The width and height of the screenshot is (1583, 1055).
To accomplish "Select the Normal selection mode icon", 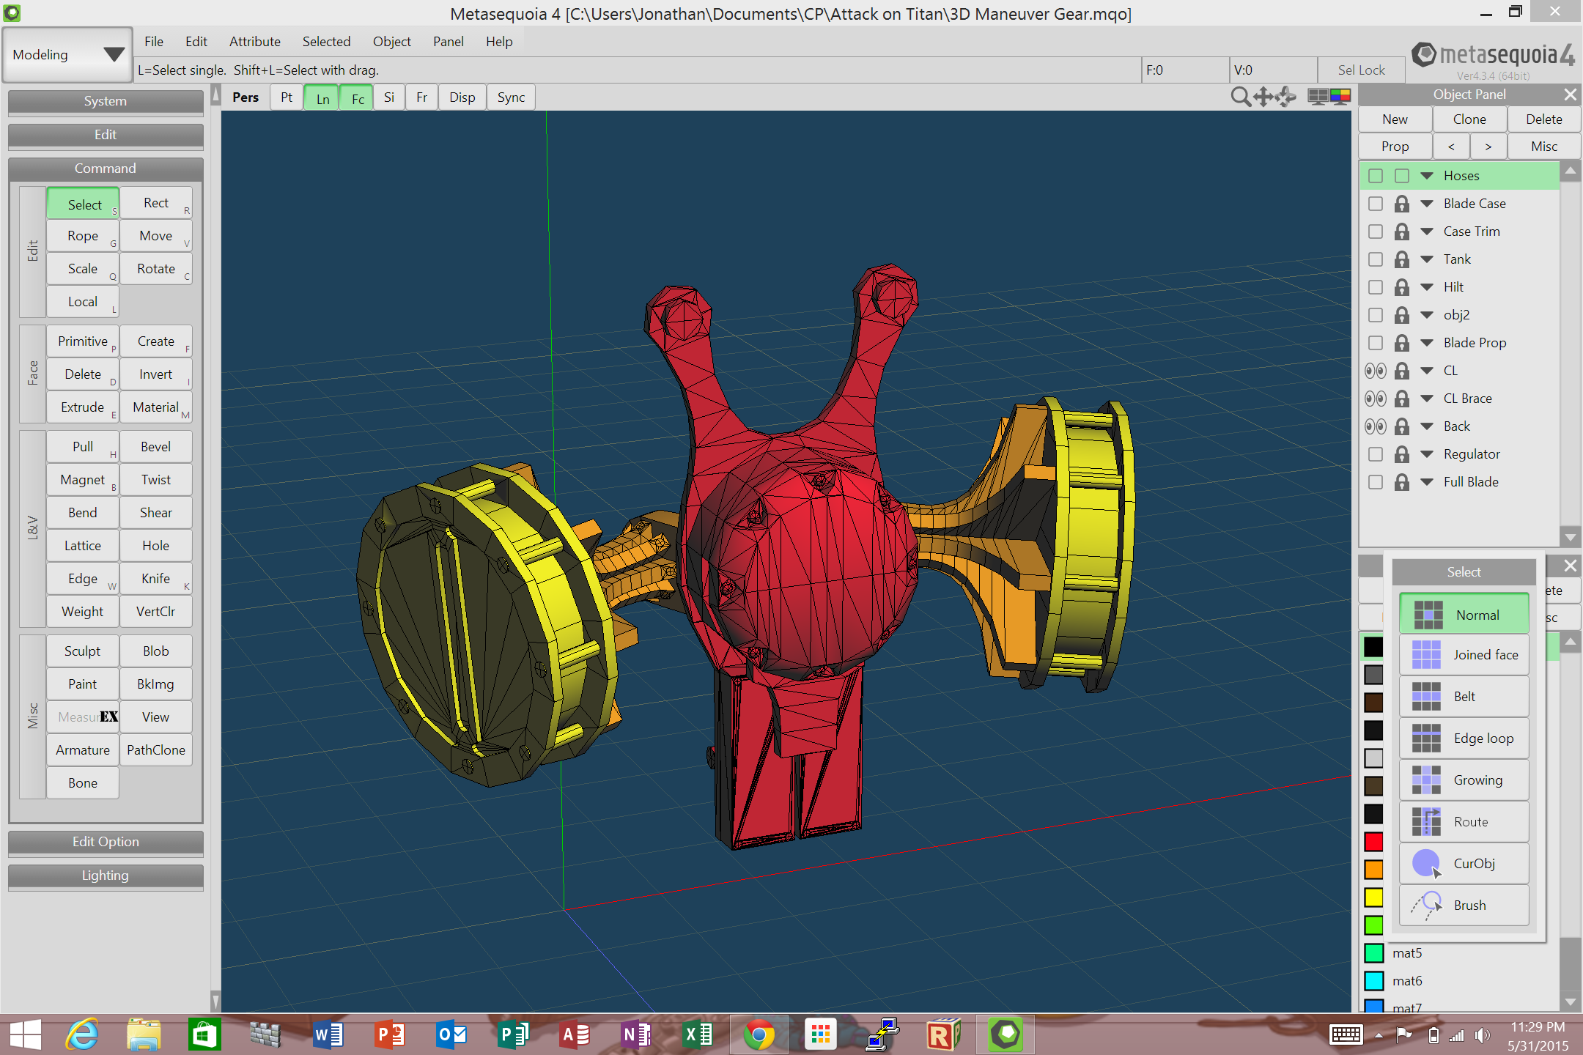I will pyautogui.click(x=1428, y=615).
